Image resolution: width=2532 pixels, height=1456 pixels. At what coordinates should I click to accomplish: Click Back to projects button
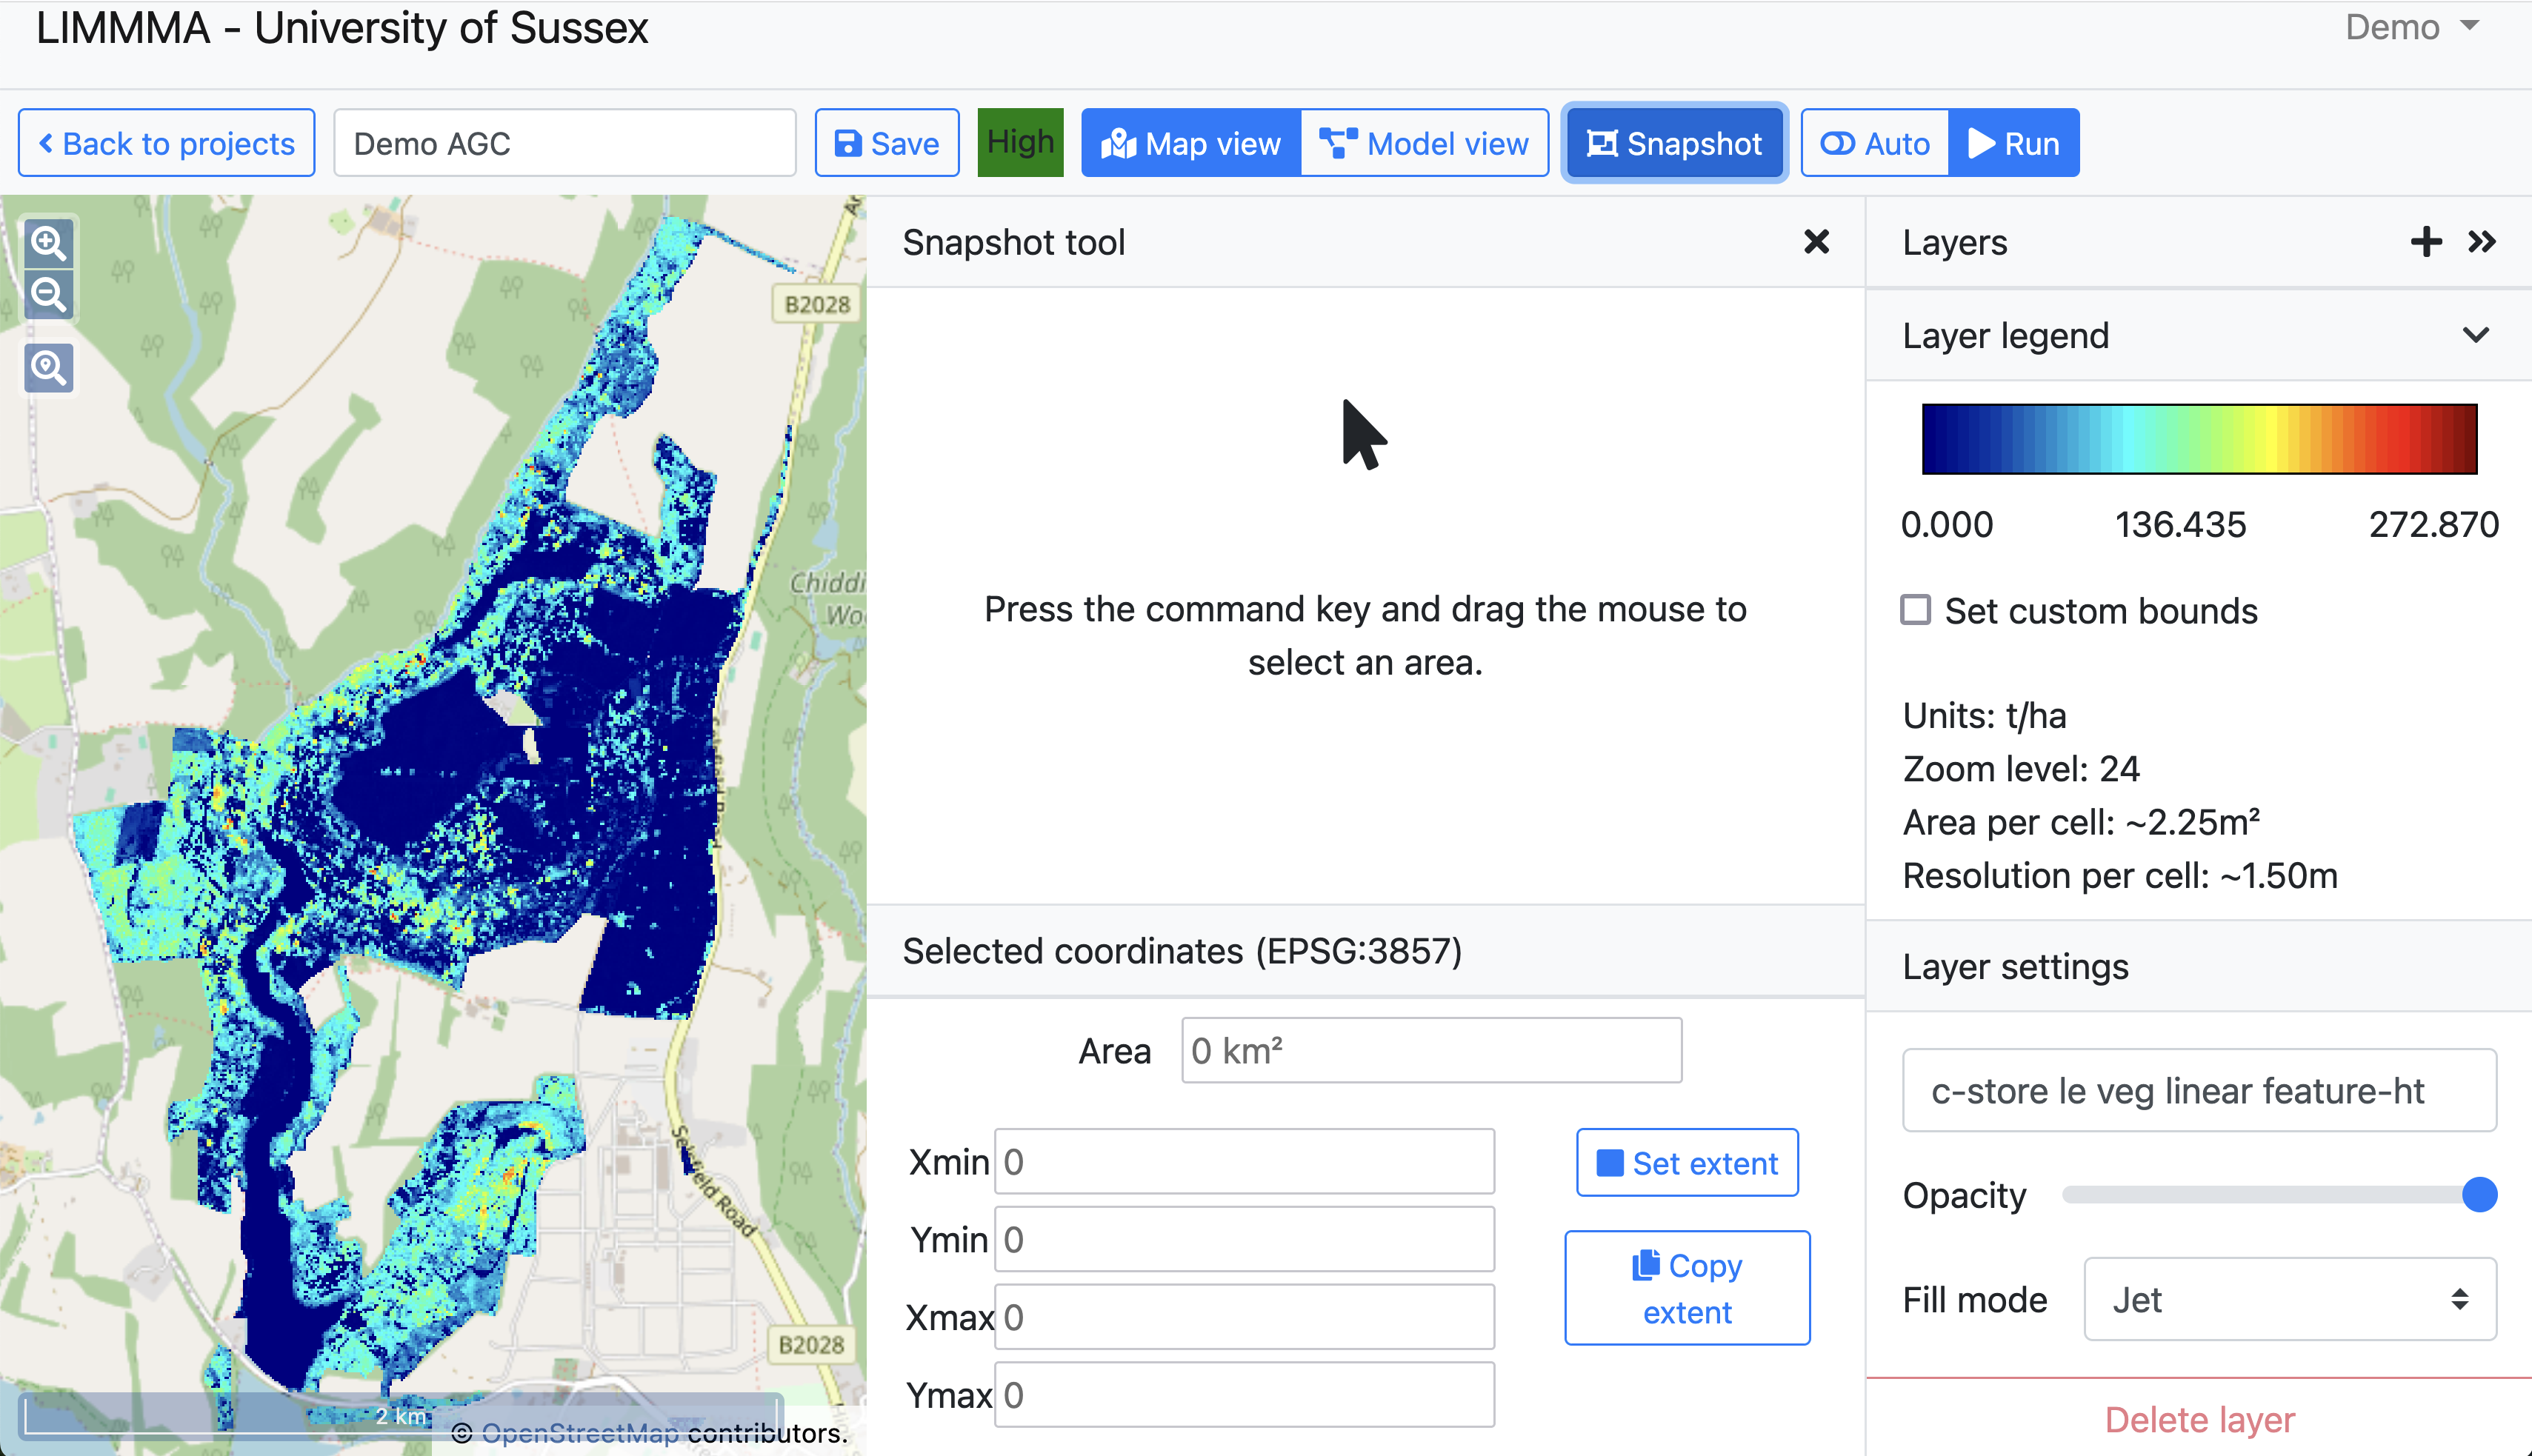[x=166, y=143]
